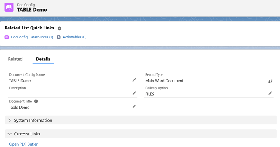Viewport: 280px width, 147px height.
Task: Expand the System Information section
Action: pyautogui.click(x=141, y=120)
